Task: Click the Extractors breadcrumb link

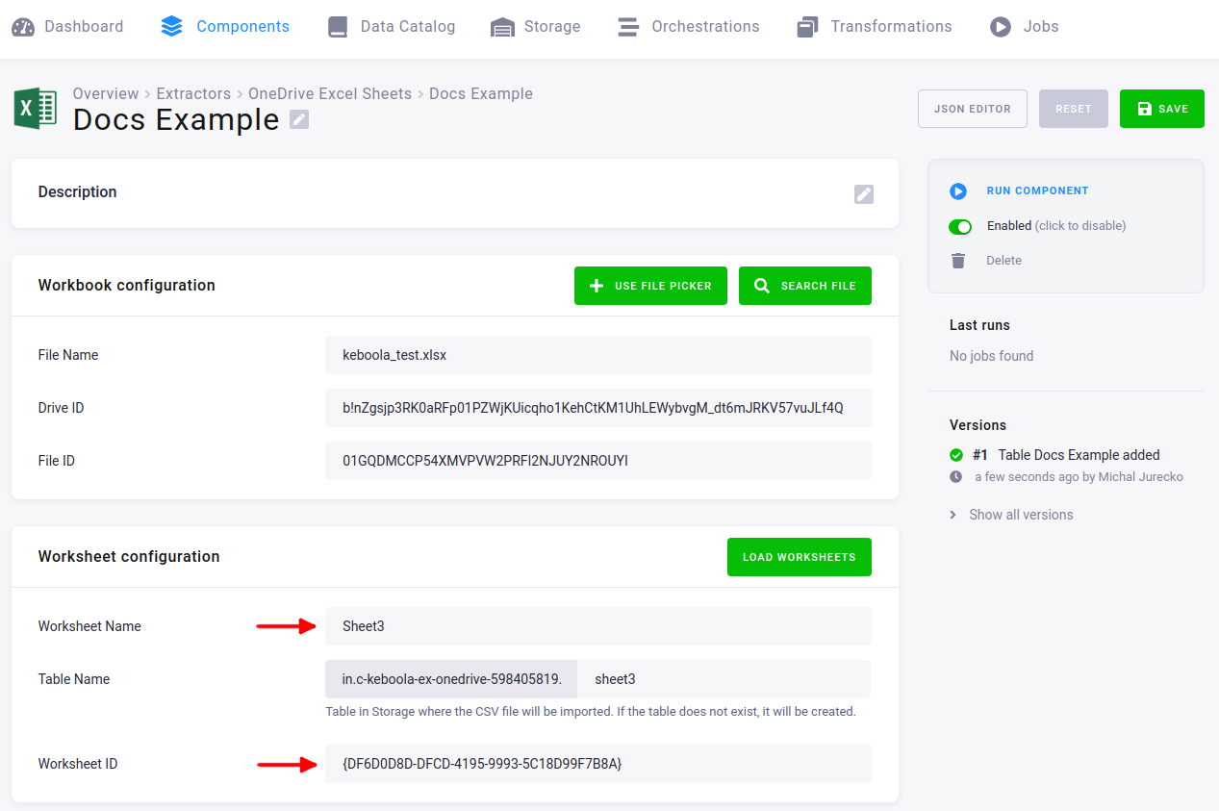Action: click(x=193, y=93)
